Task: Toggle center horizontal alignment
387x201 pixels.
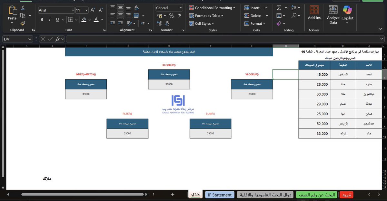Action: [121, 15]
